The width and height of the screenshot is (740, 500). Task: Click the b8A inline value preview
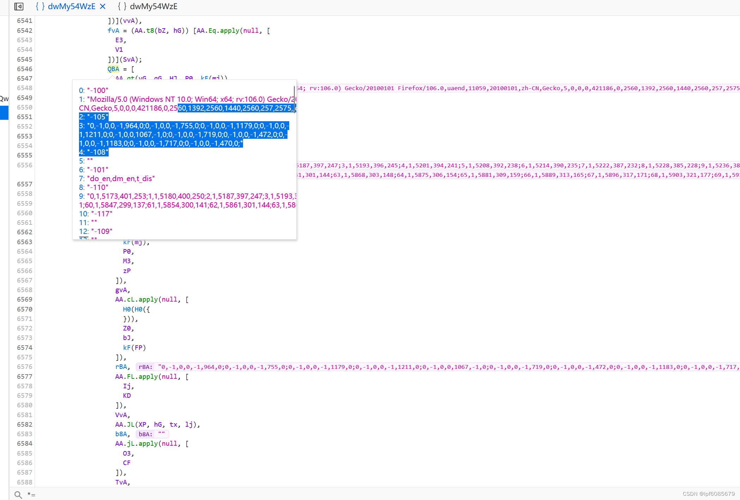152,434
